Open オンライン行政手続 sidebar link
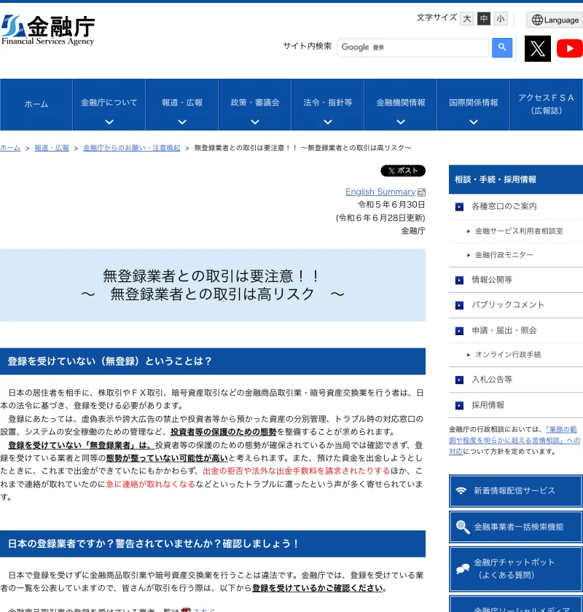The height and width of the screenshot is (612, 583). click(x=508, y=354)
